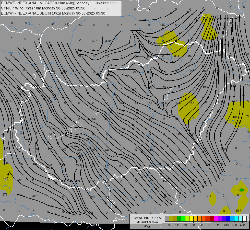The height and width of the screenshot is (230, 250).
Task: Click the map value '242'
Action: (19, 211)
